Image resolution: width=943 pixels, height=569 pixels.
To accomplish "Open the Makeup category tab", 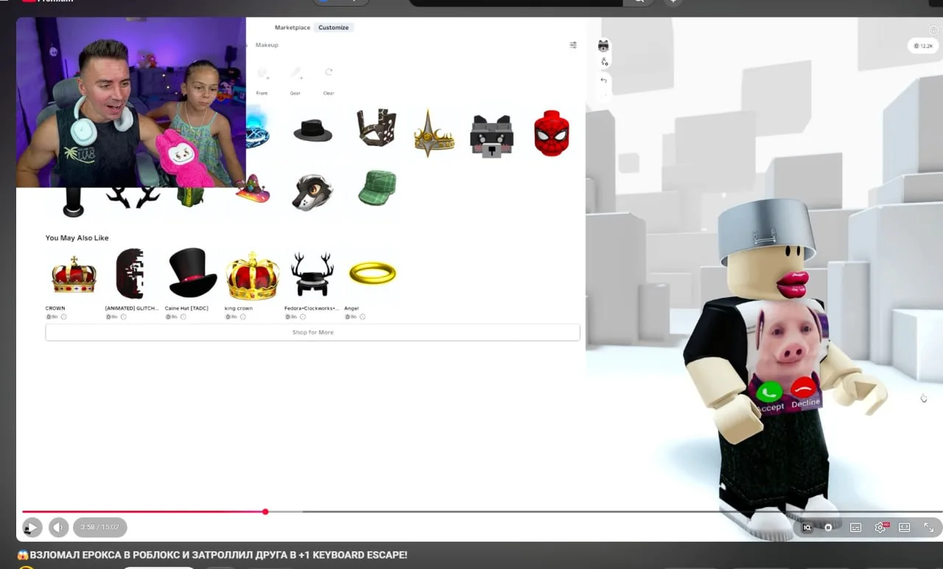I will coord(267,45).
